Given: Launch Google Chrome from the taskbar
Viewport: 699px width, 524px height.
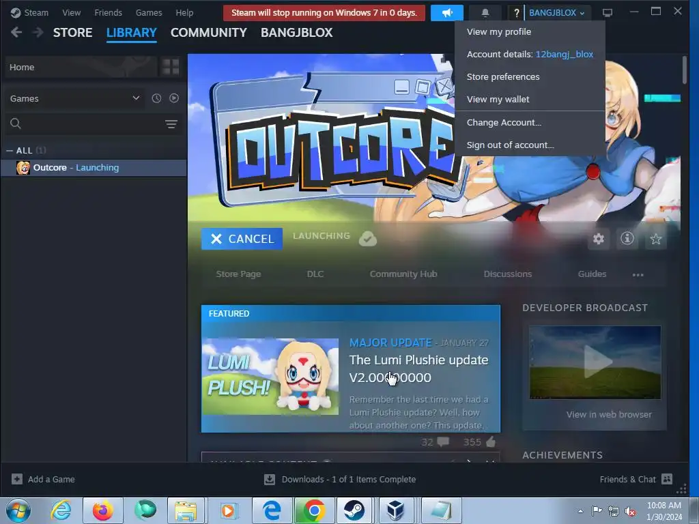Looking at the screenshot, I should [314, 510].
